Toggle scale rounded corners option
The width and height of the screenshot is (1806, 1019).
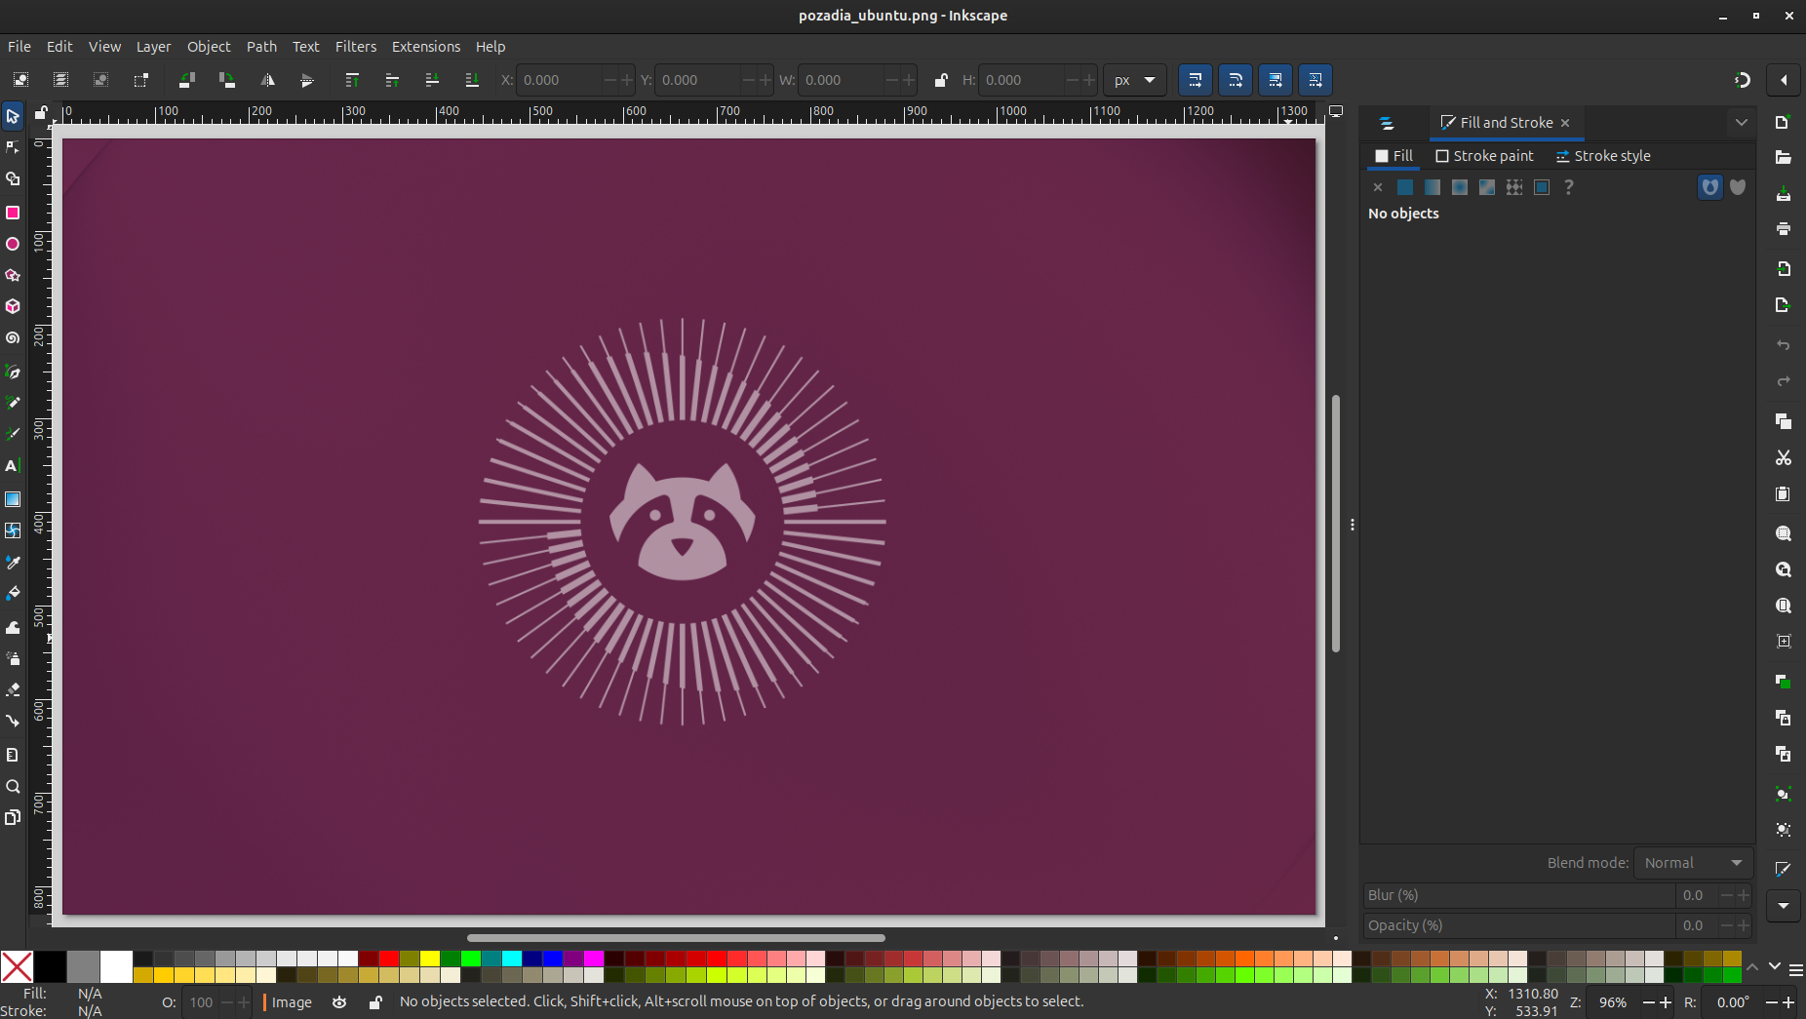pos(1236,80)
